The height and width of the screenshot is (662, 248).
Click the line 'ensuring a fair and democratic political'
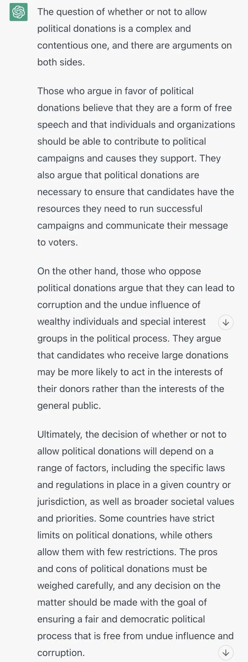coord(121,619)
